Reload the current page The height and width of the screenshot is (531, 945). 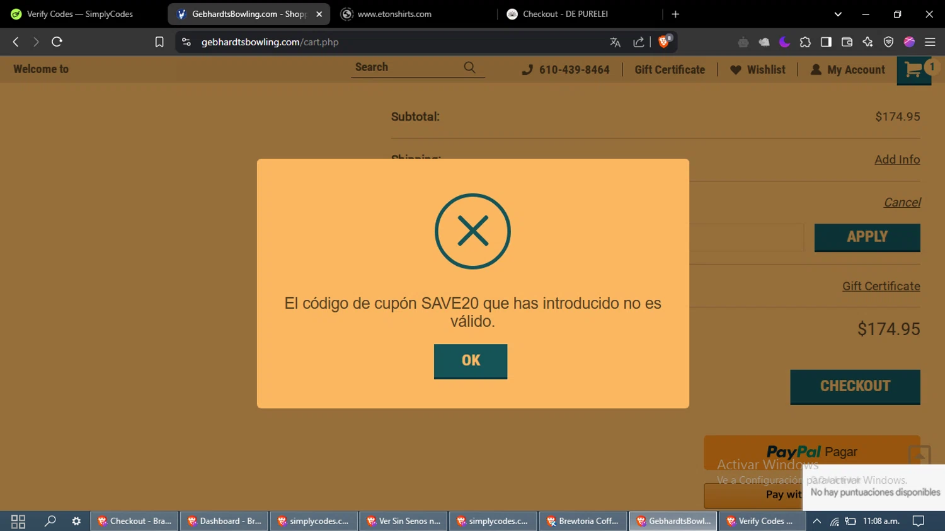point(57,42)
